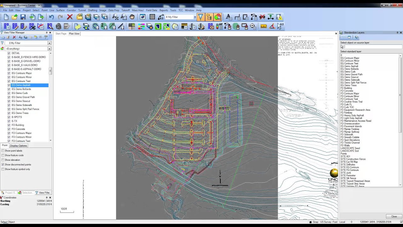Uncheck the DETAIL layer checkbox
The image size is (403, 227).
pos(9,53)
